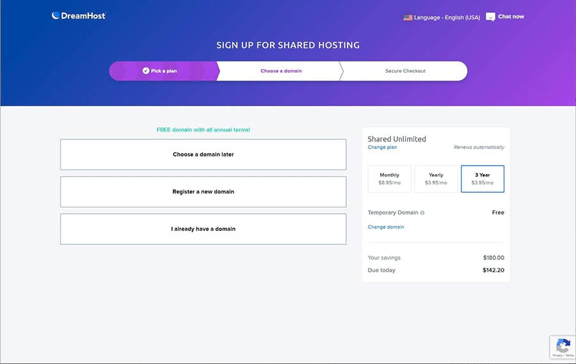Click the Pick a plan checkmark icon

pyautogui.click(x=146, y=70)
